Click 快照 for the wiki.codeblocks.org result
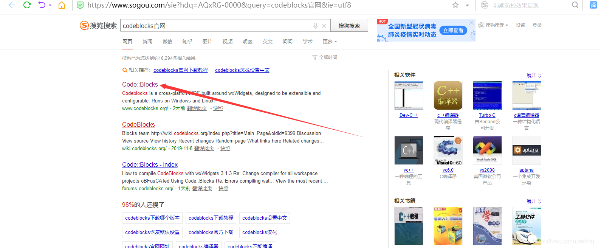Image resolution: width=601 pixels, height=248 pixels. pos(225,148)
